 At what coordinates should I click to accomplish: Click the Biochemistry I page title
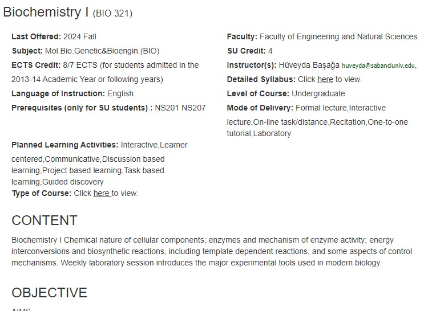tap(46, 12)
